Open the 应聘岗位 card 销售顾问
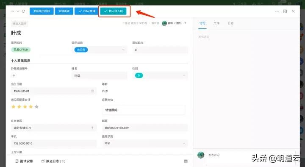 144,110
